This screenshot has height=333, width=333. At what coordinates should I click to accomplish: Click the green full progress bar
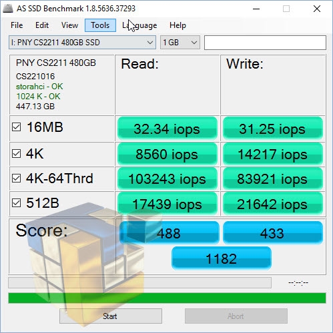tap(167, 298)
